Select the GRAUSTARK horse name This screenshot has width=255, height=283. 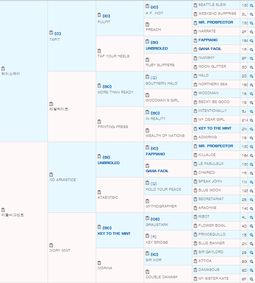click(x=157, y=225)
